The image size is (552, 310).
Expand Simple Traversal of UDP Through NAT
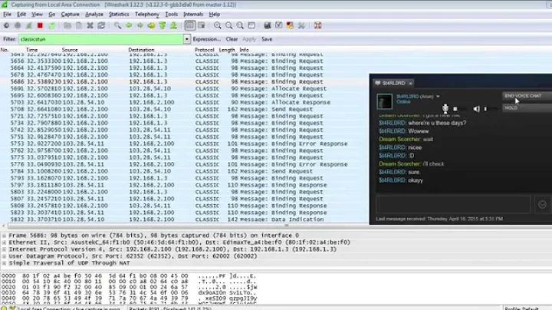(4, 263)
